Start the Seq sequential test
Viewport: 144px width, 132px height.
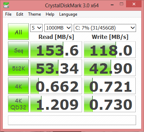18,50
